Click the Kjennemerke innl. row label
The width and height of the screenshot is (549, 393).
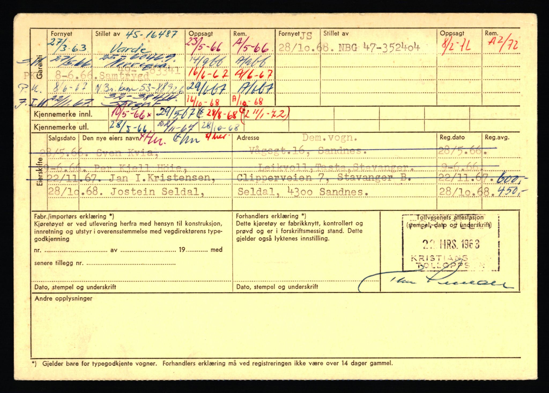pos(63,114)
